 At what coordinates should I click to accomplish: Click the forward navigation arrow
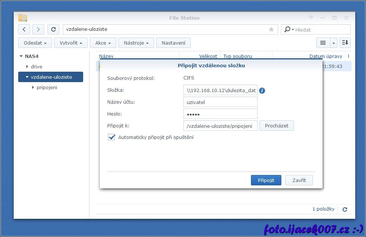tap(38, 29)
